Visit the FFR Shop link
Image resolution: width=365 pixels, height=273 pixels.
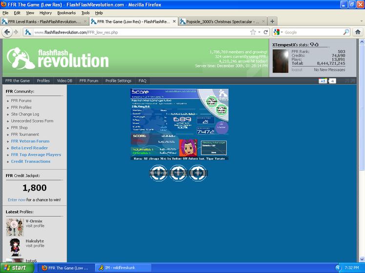pyautogui.click(x=20, y=128)
